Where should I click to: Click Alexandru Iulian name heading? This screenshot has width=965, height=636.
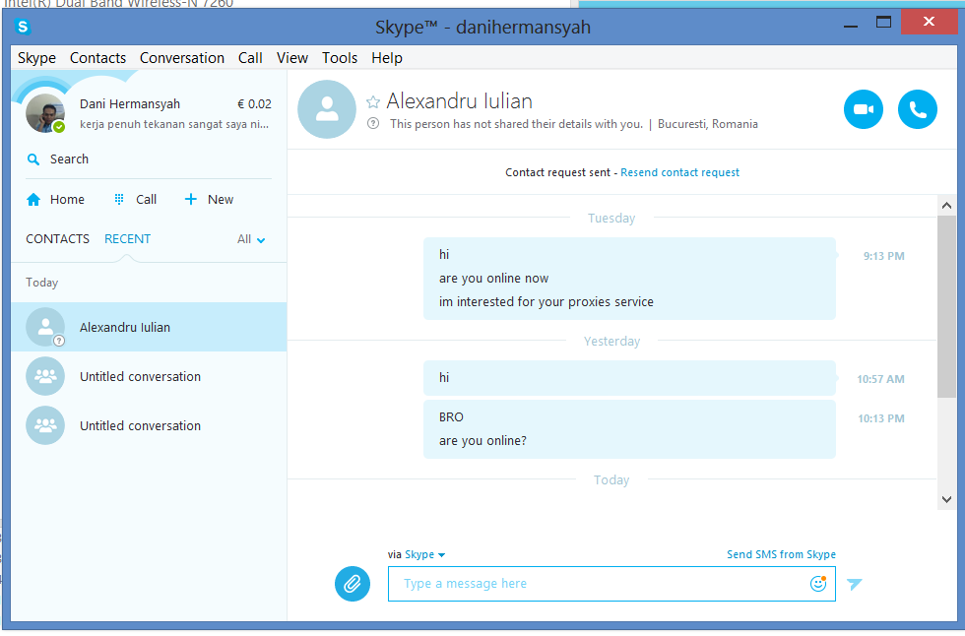pyautogui.click(x=459, y=100)
